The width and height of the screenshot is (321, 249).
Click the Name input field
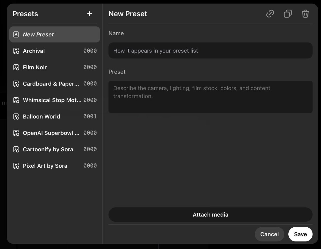210,50
